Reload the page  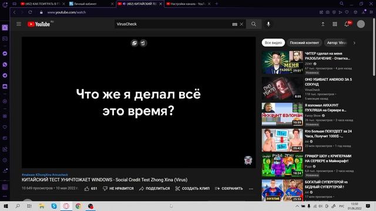(30, 12)
